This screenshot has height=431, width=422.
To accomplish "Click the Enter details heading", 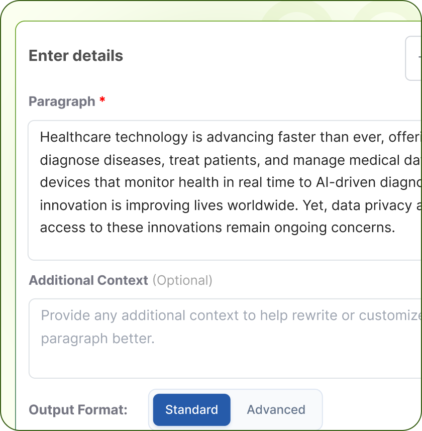I will click(x=75, y=56).
